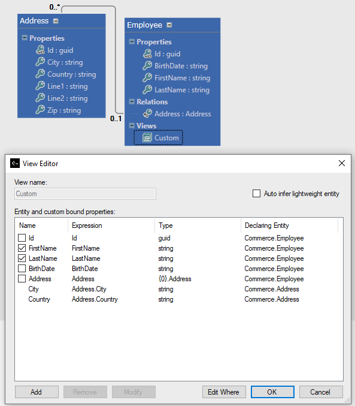Check the BirthDate property checkbox
This screenshot has height=406, width=355.
coord(22,269)
